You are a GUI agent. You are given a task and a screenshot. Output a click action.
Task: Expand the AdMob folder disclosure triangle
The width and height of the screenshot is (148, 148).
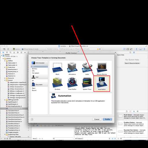5,61
